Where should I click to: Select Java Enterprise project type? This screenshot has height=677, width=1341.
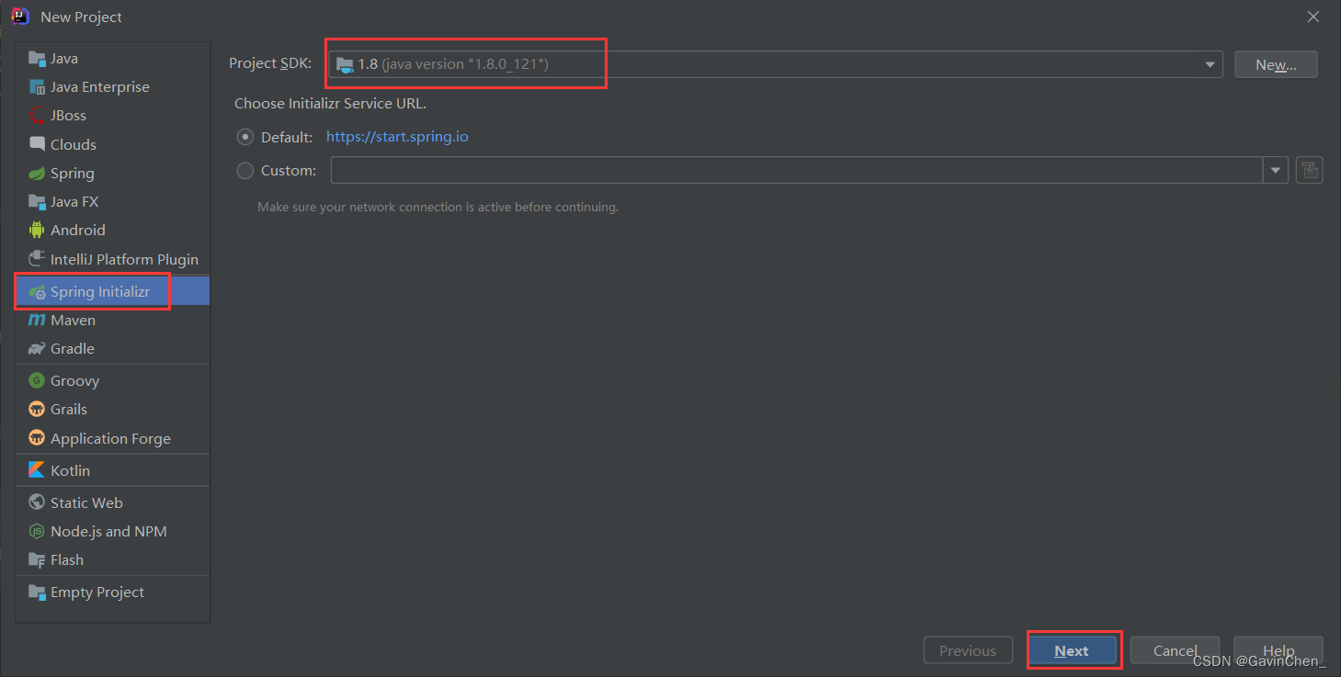click(x=99, y=87)
